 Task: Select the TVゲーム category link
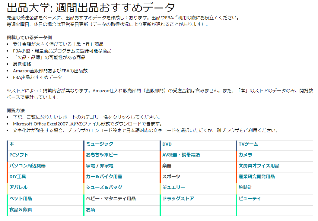pos(248,144)
